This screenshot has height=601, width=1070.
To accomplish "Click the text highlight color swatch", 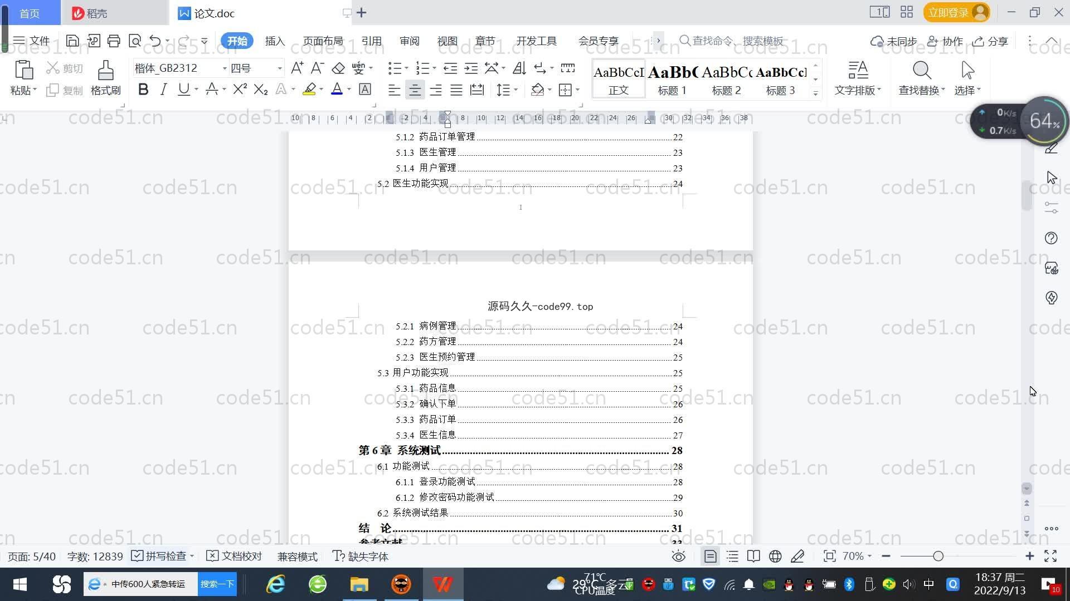I will [309, 90].
